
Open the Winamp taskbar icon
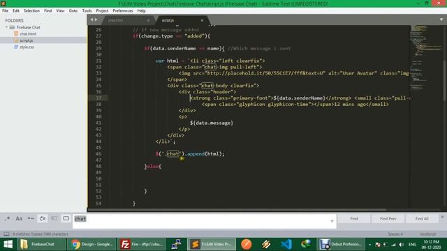pos(266,244)
